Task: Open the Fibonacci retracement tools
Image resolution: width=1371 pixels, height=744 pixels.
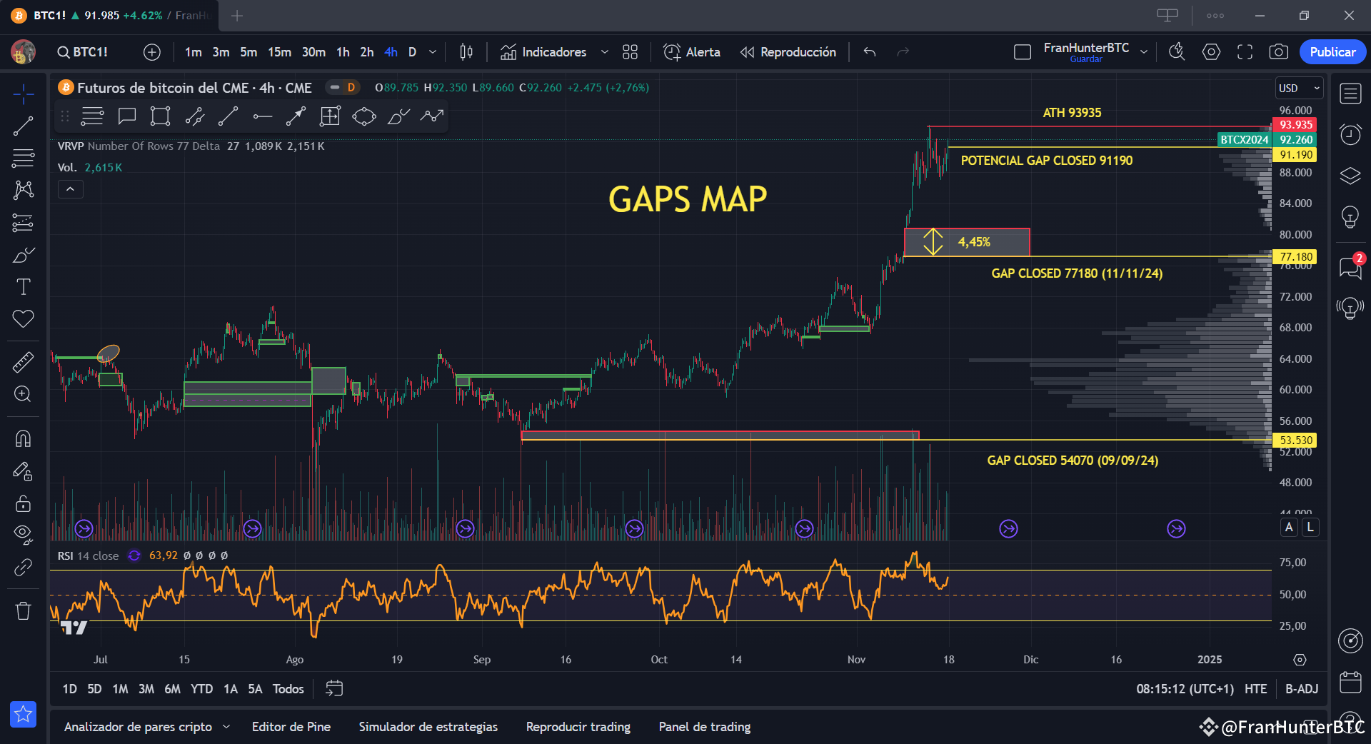Action: 23,158
